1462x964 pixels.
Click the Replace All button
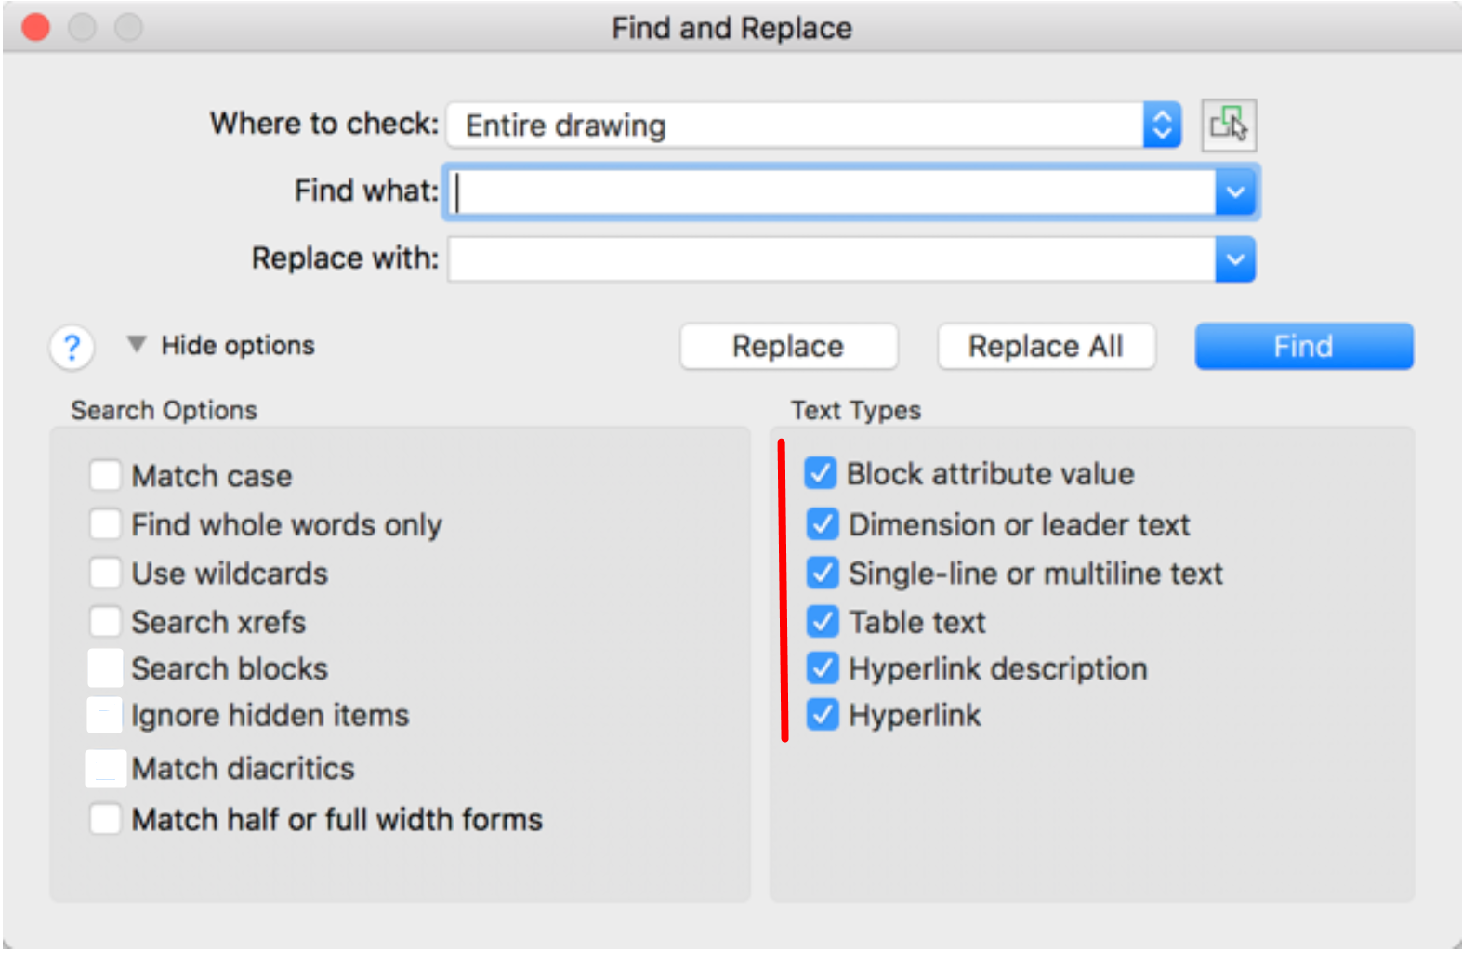(1046, 346)
